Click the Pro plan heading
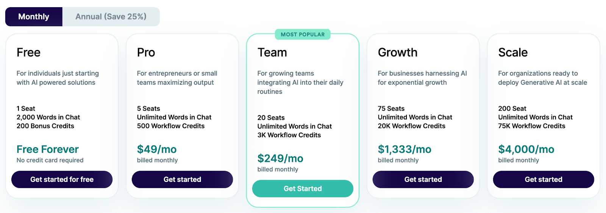The image size is (606, 213). pyautogui.click(x=146, y=52)
